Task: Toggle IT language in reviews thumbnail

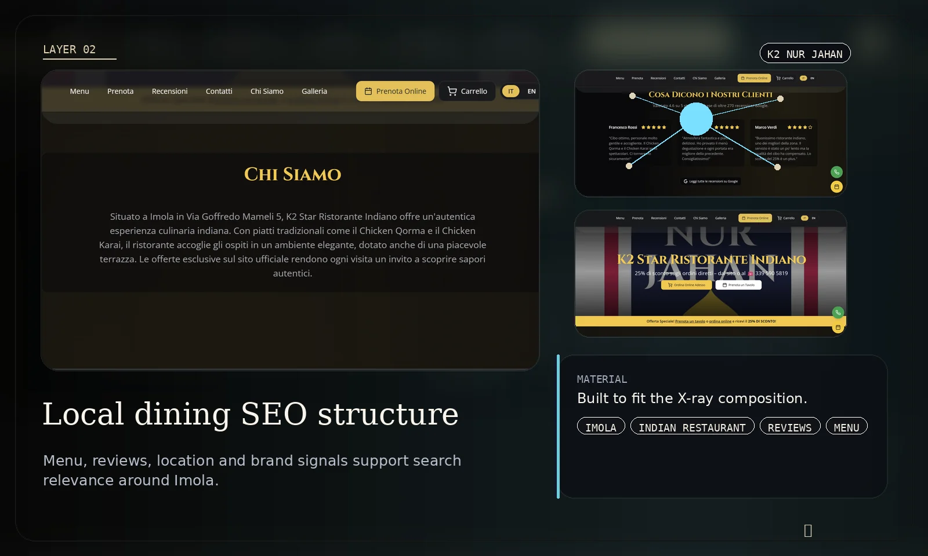Action: 803,78
